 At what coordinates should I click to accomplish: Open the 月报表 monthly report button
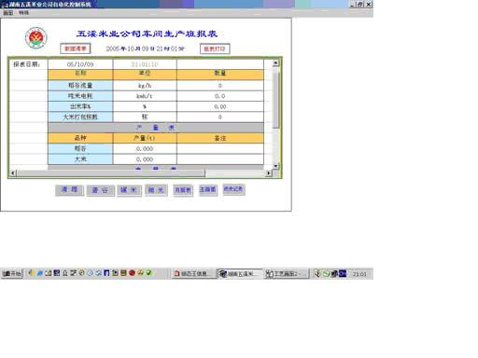[x=183, y=190]
